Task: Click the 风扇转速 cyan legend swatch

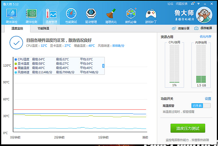Action: [16, 72]
